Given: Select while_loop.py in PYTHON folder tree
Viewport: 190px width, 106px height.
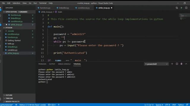Looking at the screenshot, I should (x=13, y=53).
